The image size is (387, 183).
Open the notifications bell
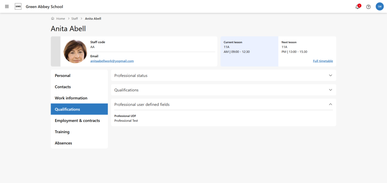coord(358,7)
